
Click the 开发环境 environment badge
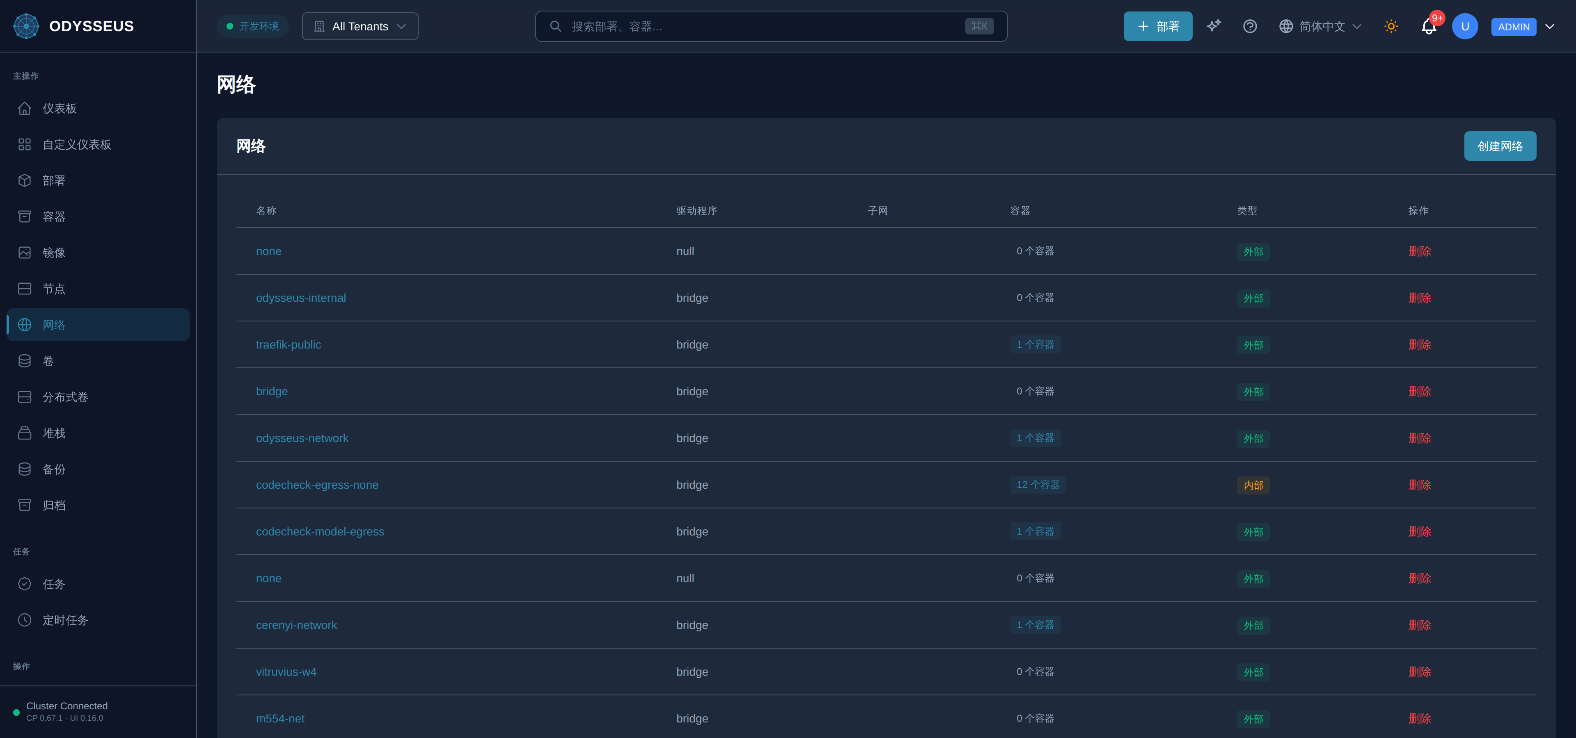pyautogui.click(x=253, y=26)
